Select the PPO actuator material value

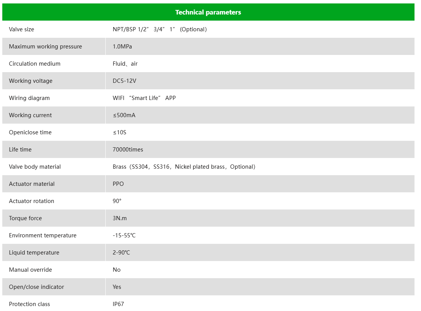coord(118,184)
